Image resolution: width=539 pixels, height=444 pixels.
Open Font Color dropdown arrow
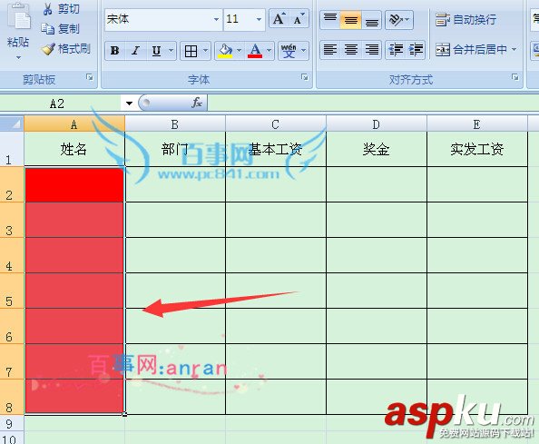pos(269,51)
